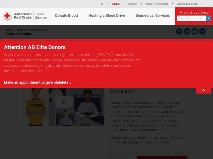This screenshot has height=159, width=213.
Task: Visit RedCross.org link
Action: pyautogui.click(x=187, y=4)
